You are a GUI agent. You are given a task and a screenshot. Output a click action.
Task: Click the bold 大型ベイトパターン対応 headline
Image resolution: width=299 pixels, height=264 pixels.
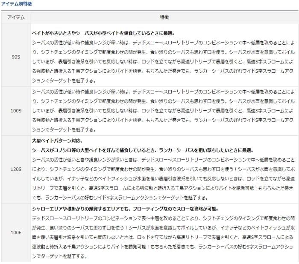pyautogui.click(x=57, y=141)
